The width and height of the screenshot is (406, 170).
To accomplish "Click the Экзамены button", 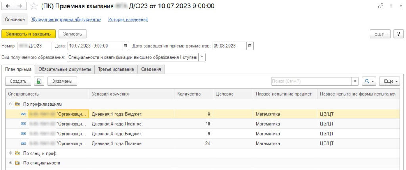I will point(62,81).
